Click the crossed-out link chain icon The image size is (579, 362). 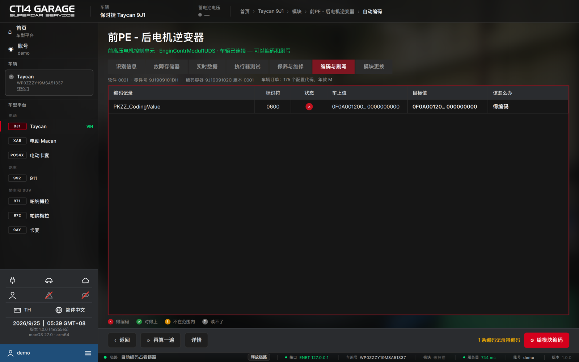coord(85,295)
